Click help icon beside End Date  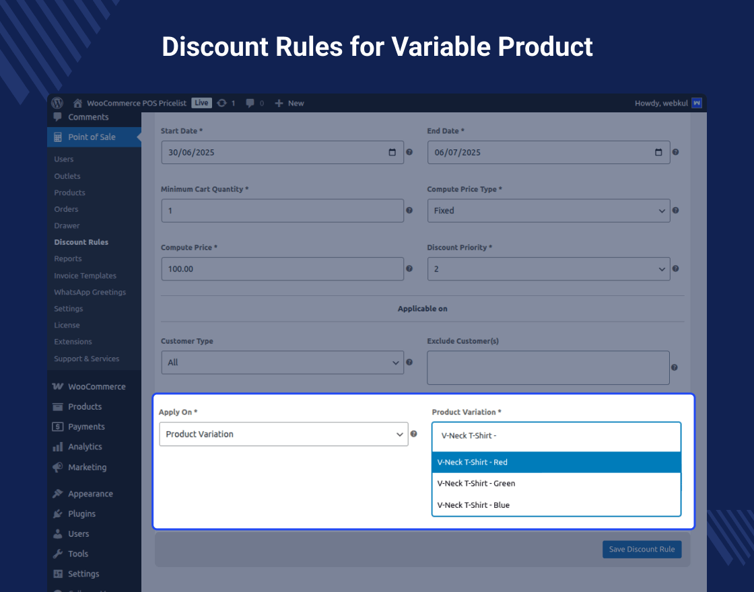tap(675, 152)
